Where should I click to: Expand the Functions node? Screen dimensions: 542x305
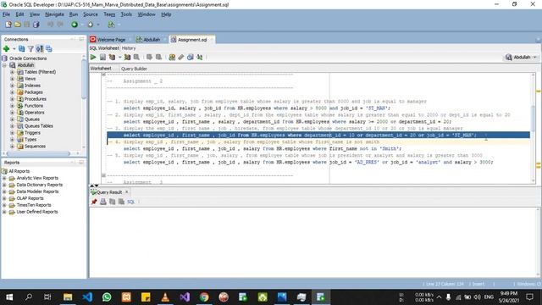tap(12, 106)
